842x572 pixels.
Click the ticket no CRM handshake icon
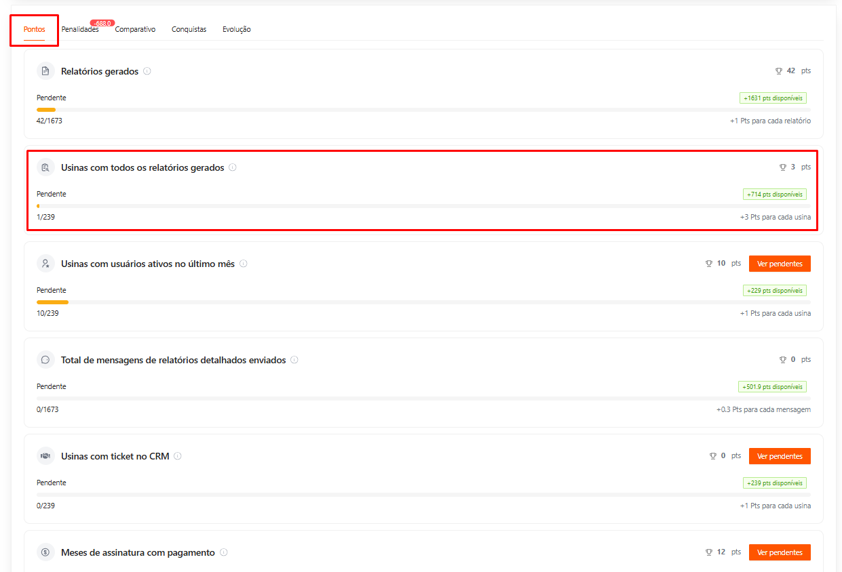(x=45, y=456)
